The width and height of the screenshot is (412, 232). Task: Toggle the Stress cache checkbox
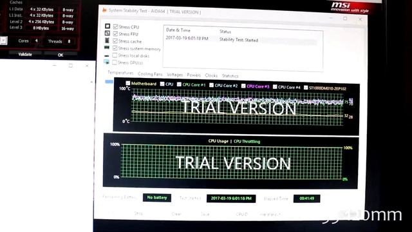115,41
